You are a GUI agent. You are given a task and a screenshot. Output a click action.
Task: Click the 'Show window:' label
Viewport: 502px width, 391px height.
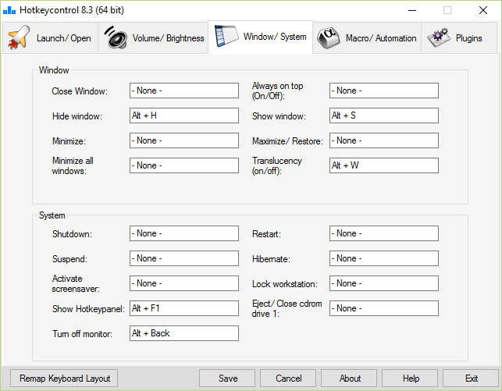point(279,116)
